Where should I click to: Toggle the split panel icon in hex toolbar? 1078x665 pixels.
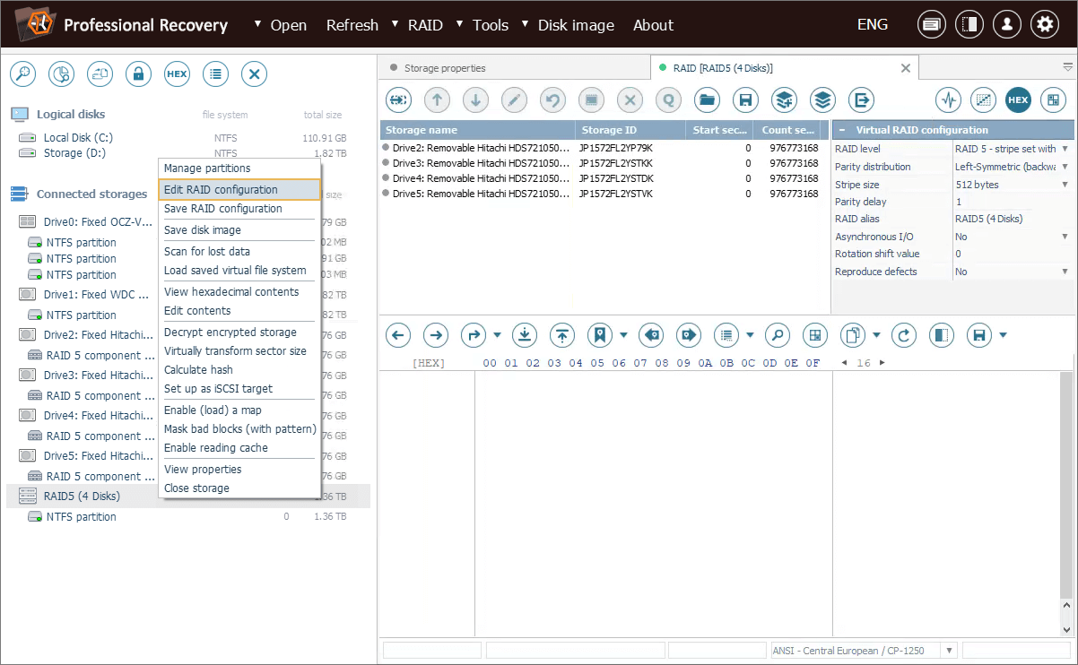[942, 335]
